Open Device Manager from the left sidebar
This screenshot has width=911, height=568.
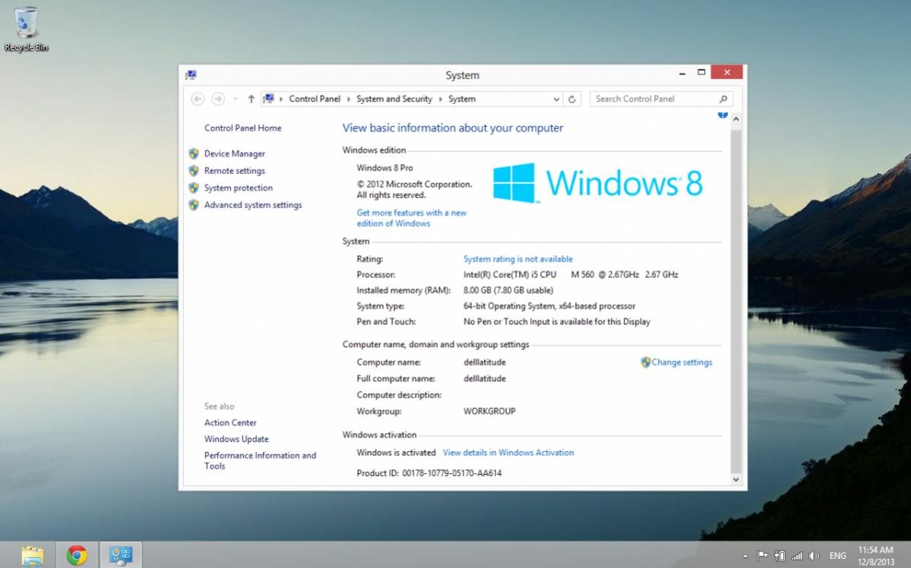click(x=234, y=153)
